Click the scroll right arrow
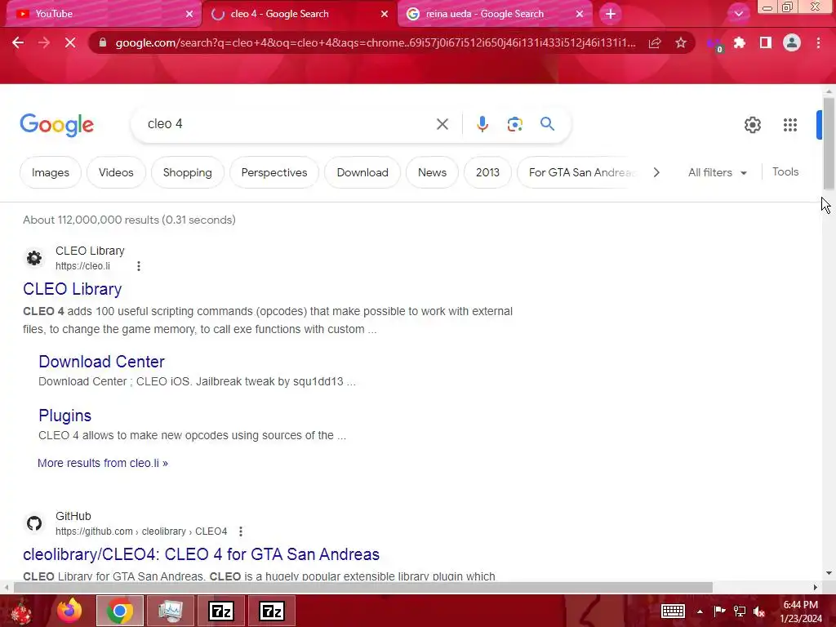The image size is (836, 627). (x=815, y=587)
